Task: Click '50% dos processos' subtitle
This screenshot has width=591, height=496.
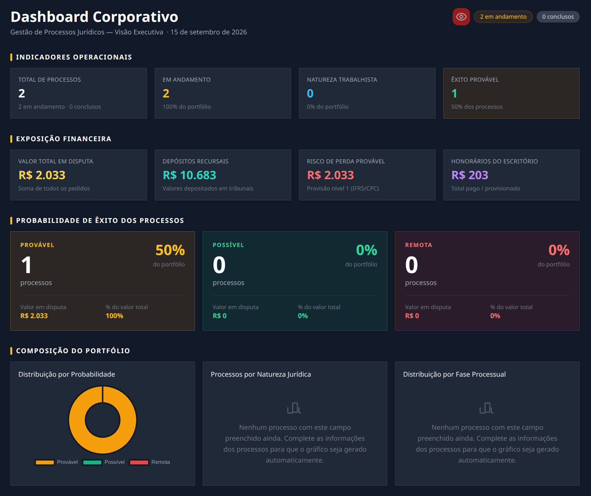Action: pyautogui.click(x=477, y=107)
